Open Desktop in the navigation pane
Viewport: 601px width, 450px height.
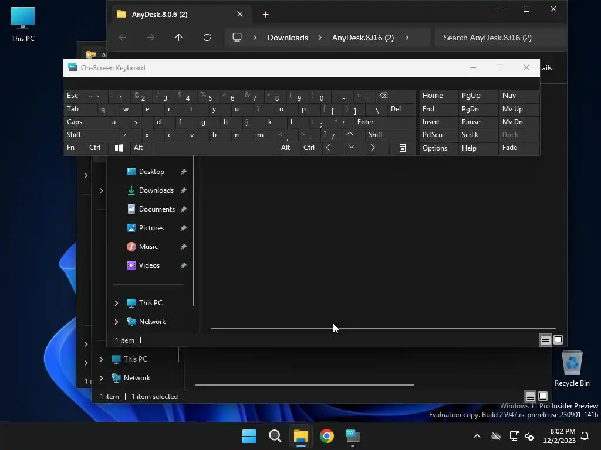tap(151, 172)
